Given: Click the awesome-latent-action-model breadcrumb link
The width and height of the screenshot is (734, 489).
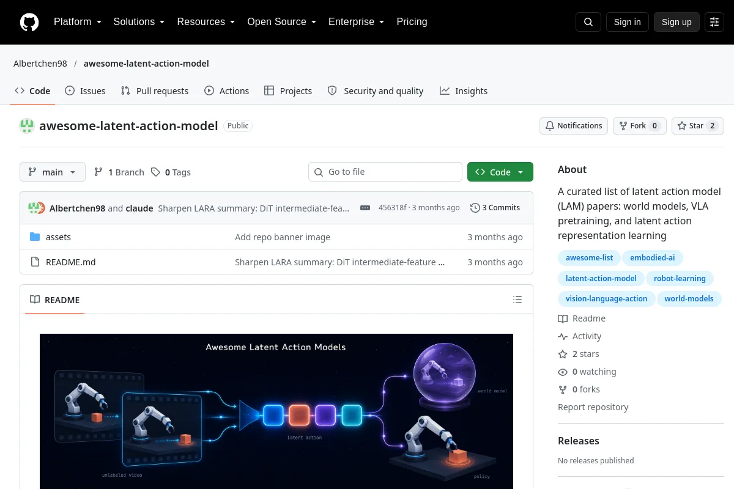Looking at the screenshot, I should (x=146, y=64).
